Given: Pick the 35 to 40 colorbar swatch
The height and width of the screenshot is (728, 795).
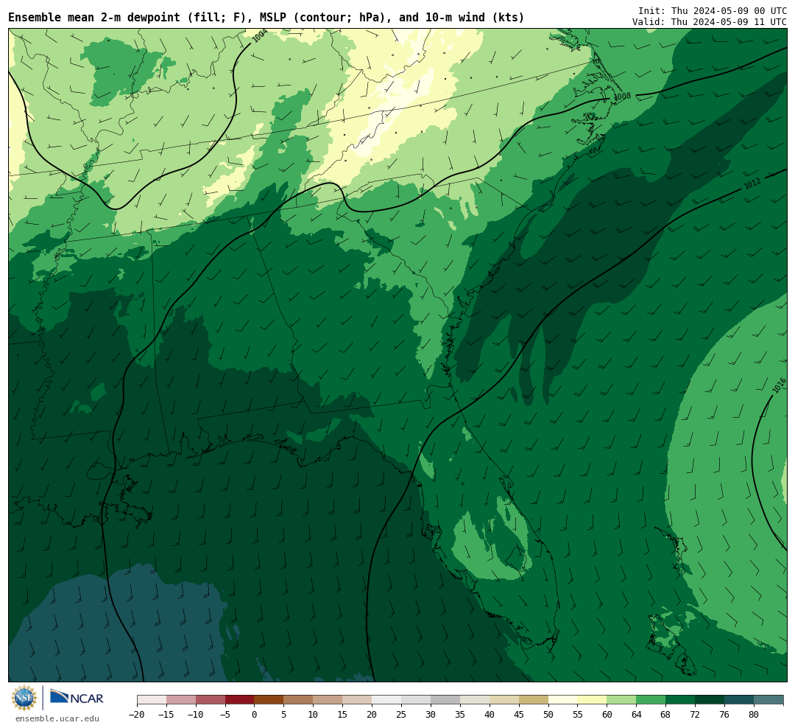Looking at the screenshot, I should (475, 700).
